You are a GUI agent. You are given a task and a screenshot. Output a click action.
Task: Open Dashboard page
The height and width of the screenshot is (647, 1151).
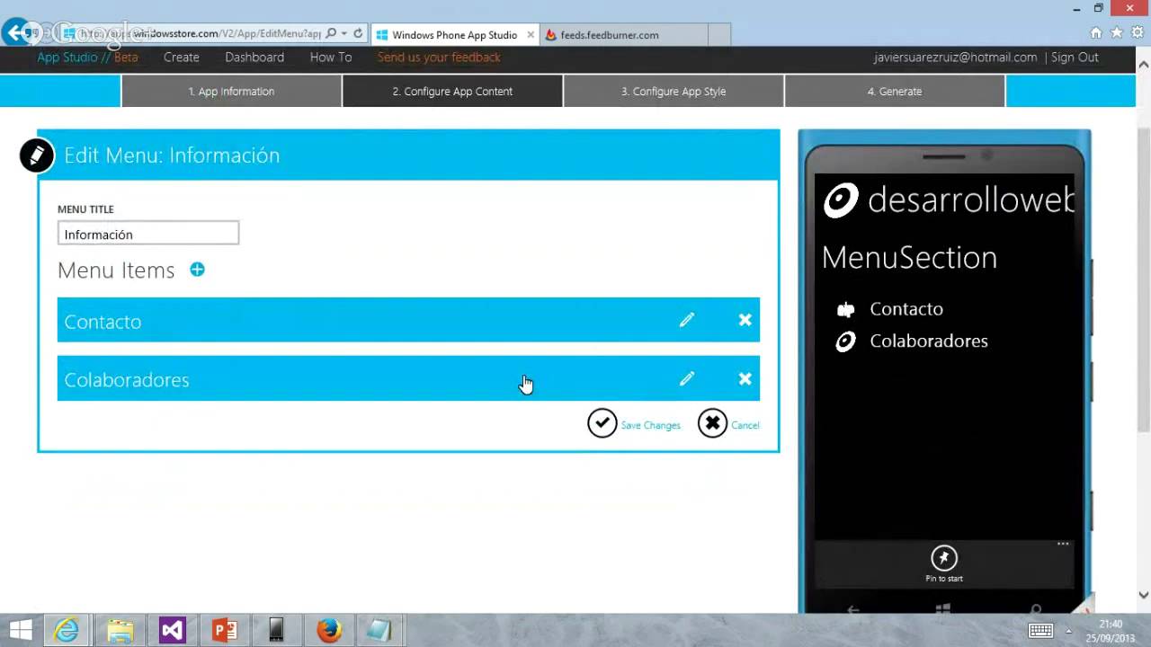[x=254, y=57]
